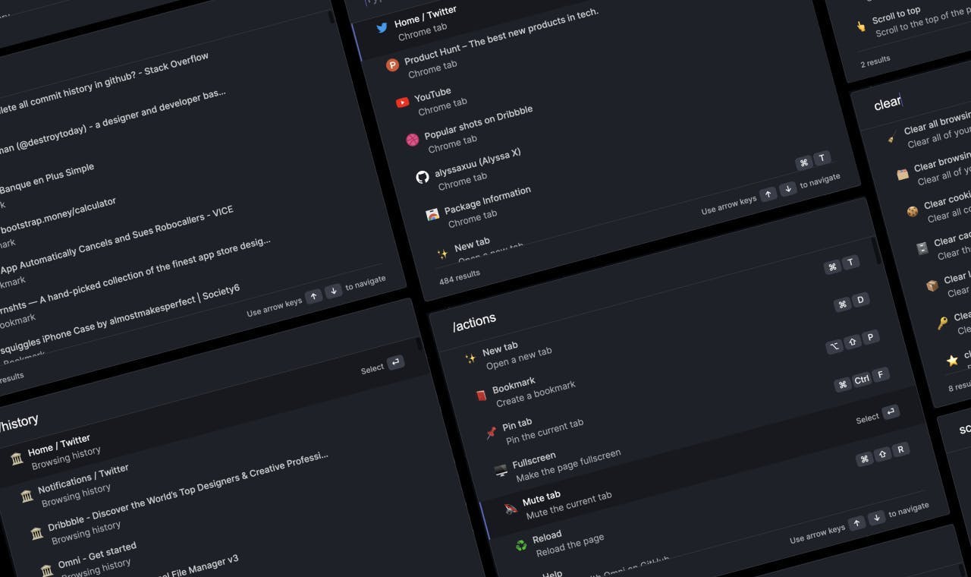Click the Twitter bird icon
Screen dimensions: 971x577
[382, 28]
